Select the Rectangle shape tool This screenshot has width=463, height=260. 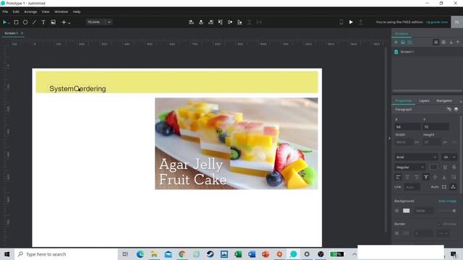pyautogui.click(x=16, y=22)
